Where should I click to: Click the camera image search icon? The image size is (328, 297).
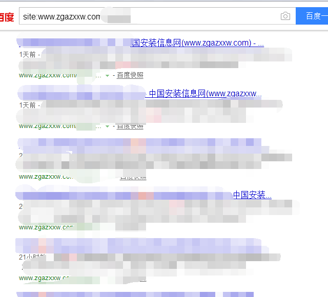pos(285,16)
